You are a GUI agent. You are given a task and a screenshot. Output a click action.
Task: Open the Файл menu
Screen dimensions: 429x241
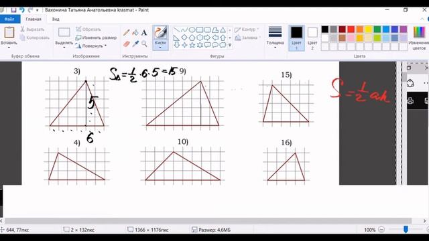pyautogui.click(x=9, y=19)
